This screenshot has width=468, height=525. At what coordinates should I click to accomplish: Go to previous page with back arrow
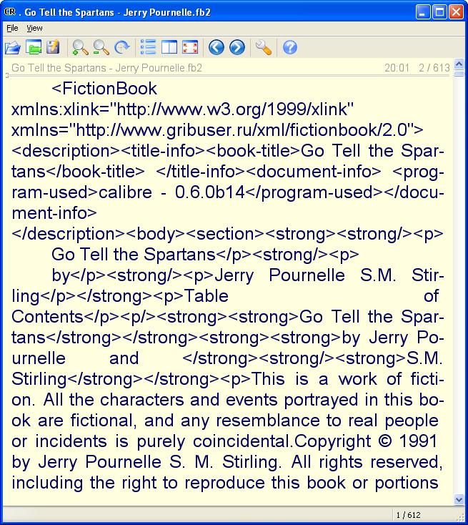tap(216, 47)
